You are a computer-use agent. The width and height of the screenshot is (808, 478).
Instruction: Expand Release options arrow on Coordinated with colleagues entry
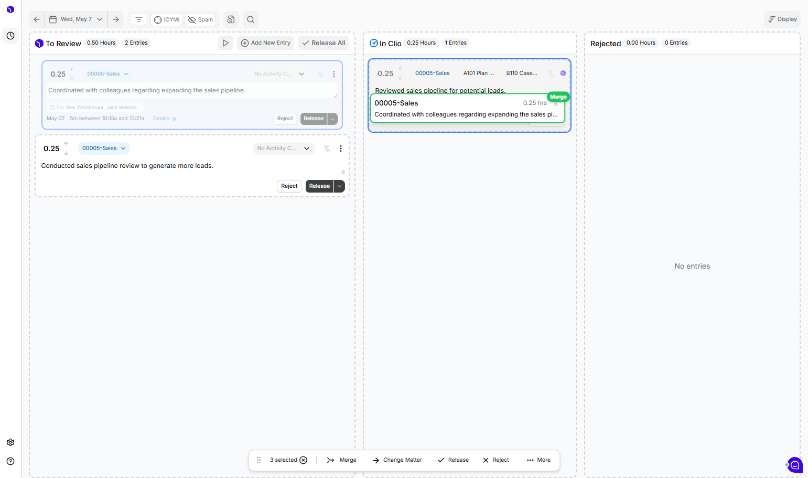pos(332,119)
